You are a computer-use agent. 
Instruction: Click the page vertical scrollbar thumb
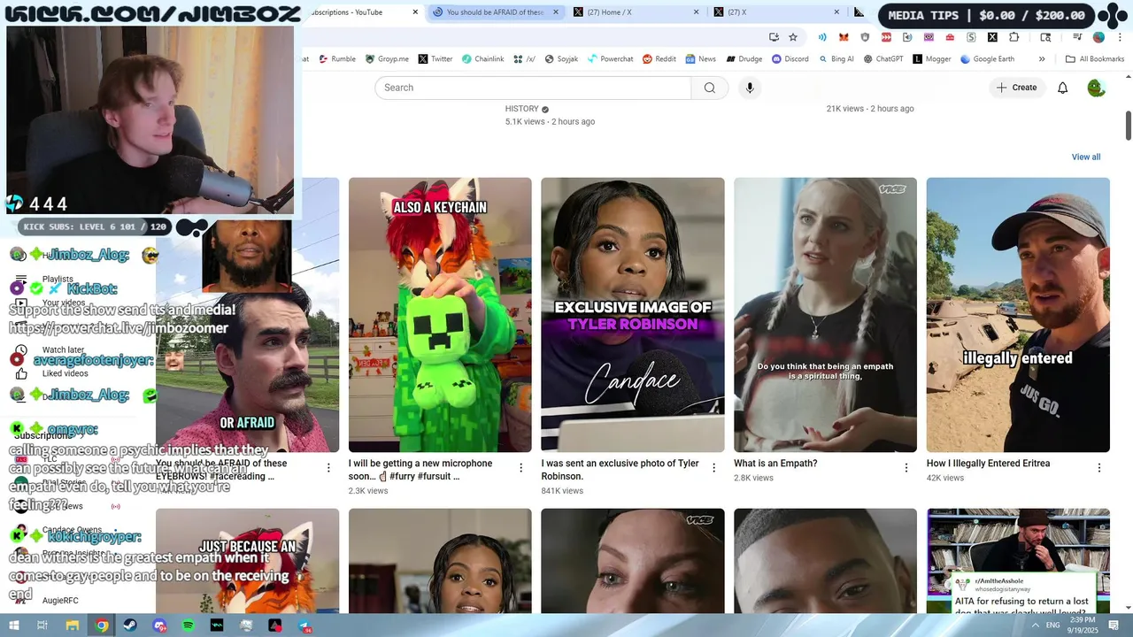click(x=1129, y=125)
